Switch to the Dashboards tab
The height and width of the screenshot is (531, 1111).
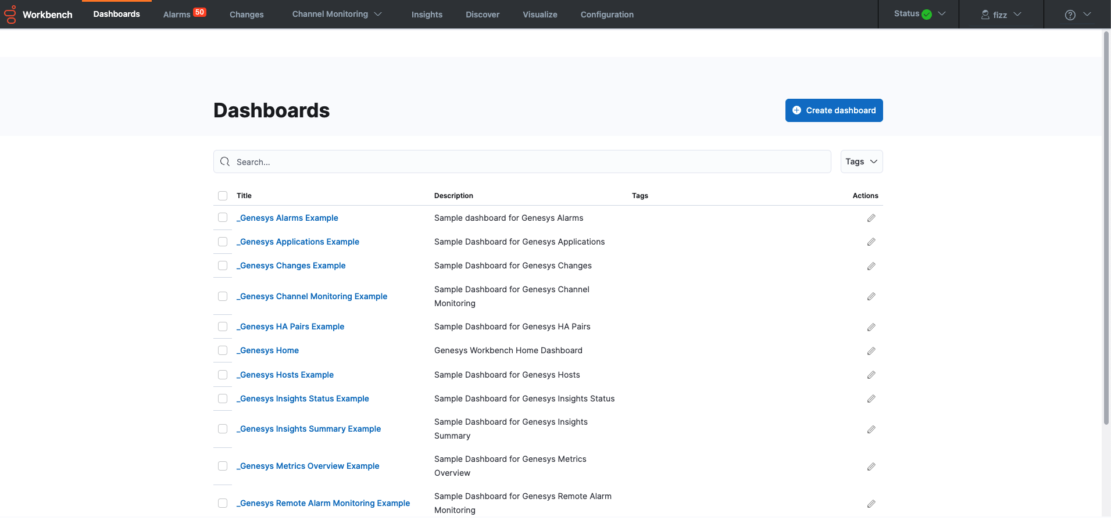(x=116, y=14)
